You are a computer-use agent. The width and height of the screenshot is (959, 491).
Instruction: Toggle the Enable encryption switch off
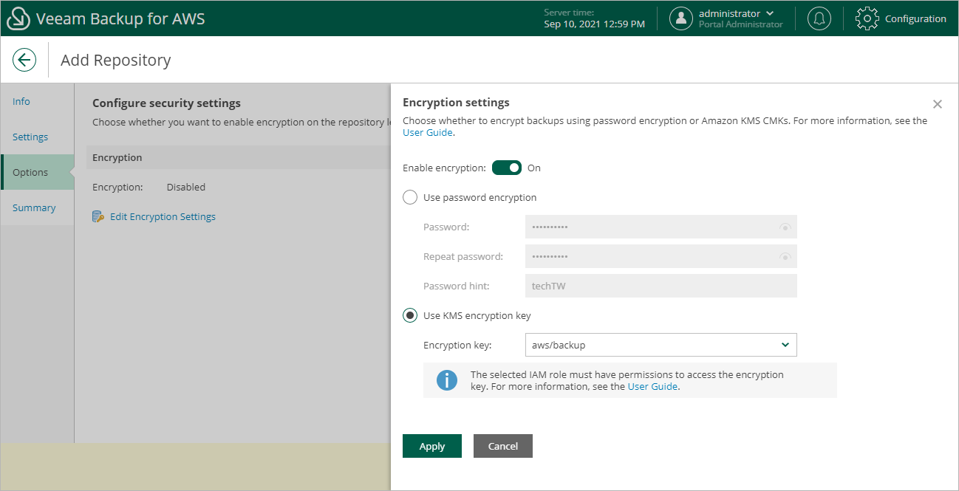tap(507, 168)
